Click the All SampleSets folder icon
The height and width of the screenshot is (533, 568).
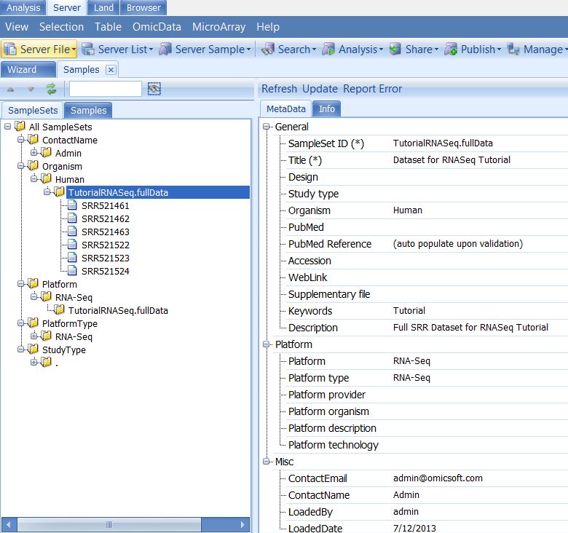tap(20, 127)
